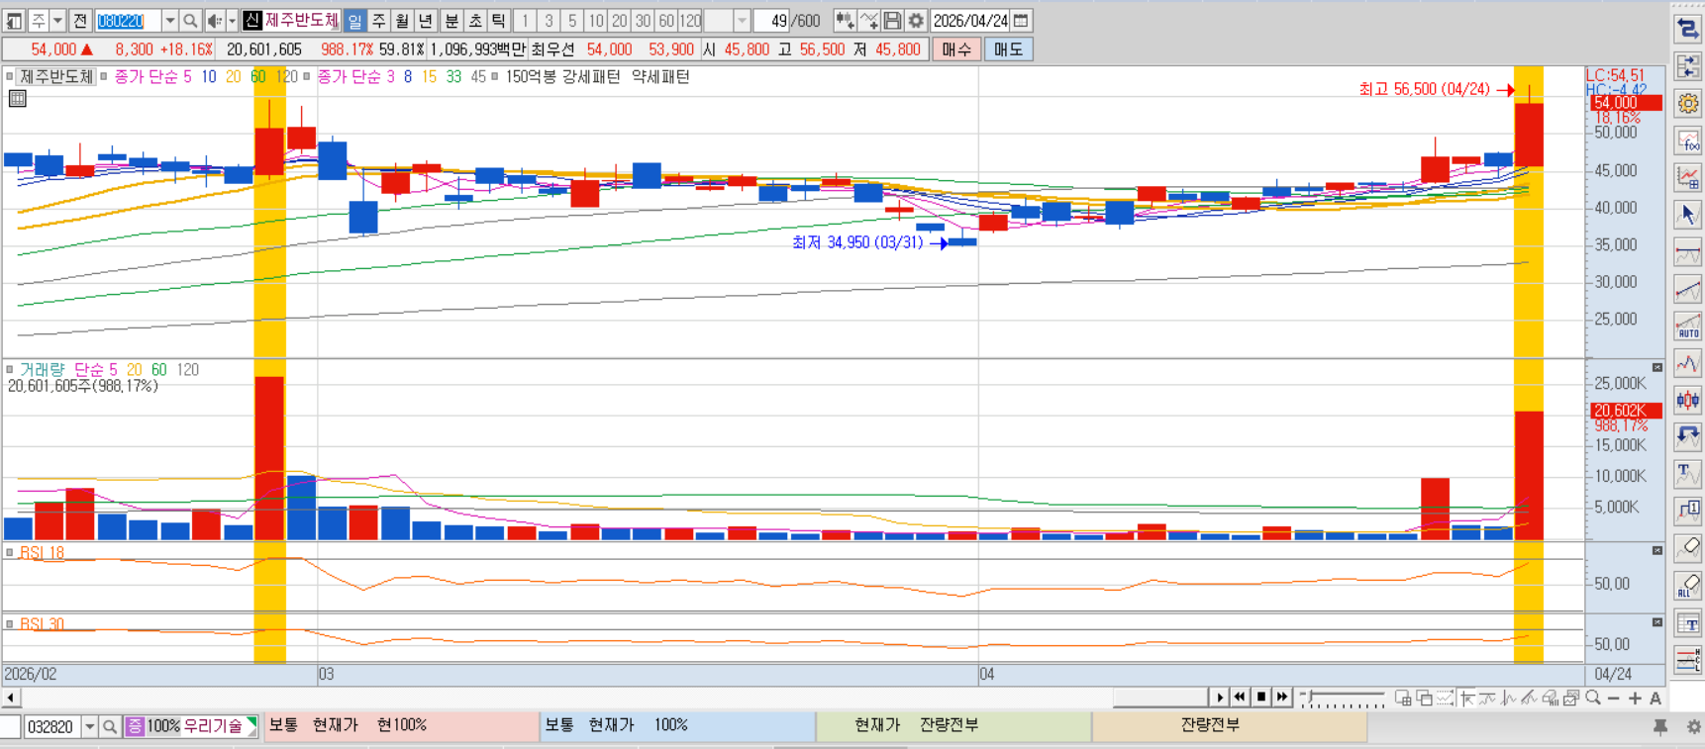Click the rewind playback button
1705x749 pixels.
pyautogui.click(x=1240, y=699)
